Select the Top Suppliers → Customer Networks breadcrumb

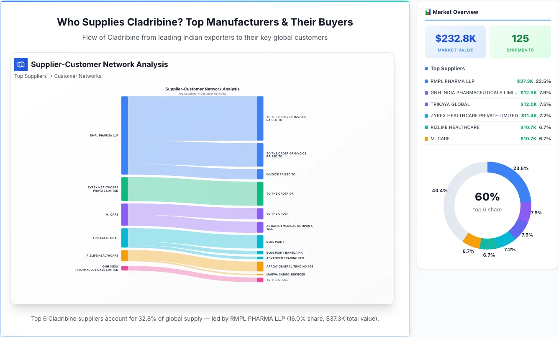point(58,76)
